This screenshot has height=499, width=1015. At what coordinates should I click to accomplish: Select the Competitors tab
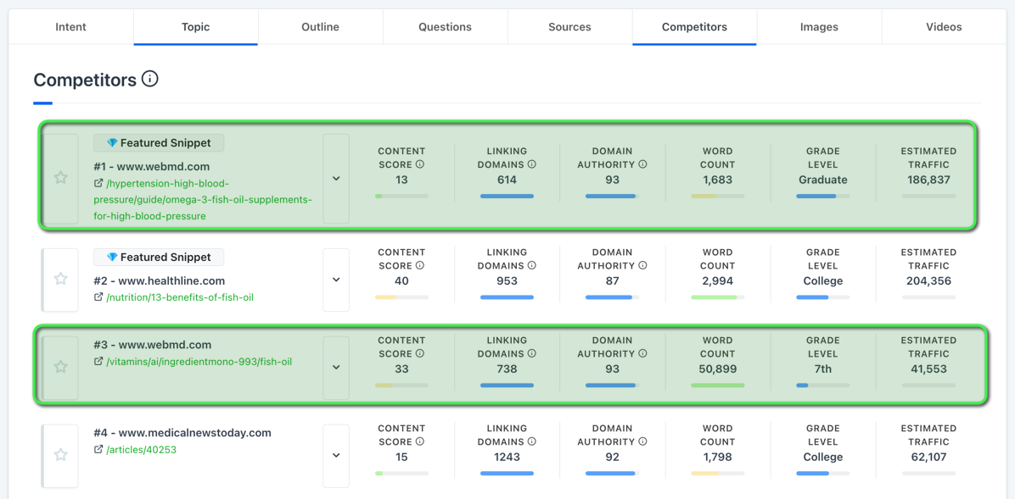[694, 27]
